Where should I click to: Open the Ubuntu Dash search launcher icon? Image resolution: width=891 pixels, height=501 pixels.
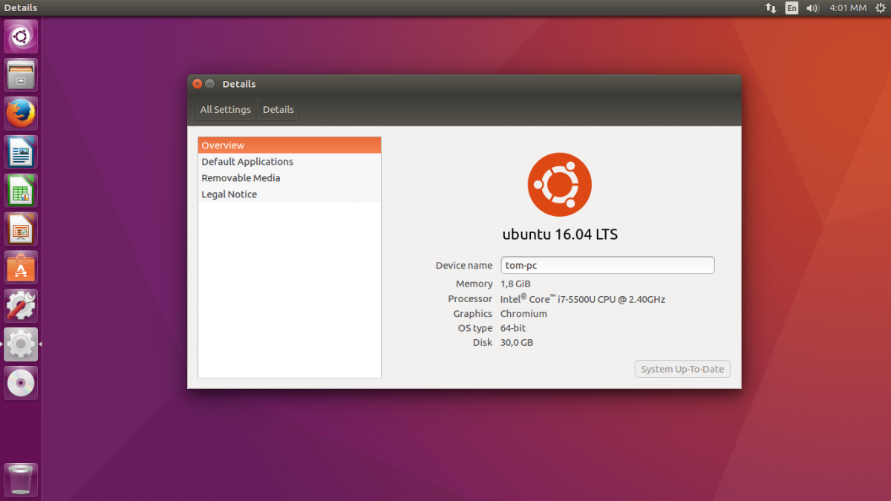(x=21, y=36)
